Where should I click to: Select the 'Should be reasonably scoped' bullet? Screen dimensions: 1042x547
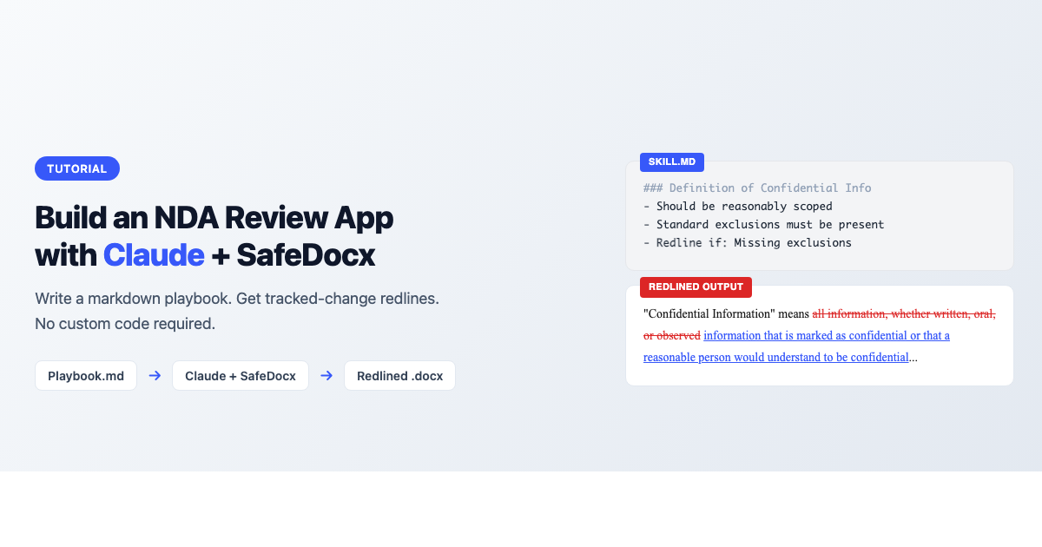pyautogui.click(x=736, y=206)
